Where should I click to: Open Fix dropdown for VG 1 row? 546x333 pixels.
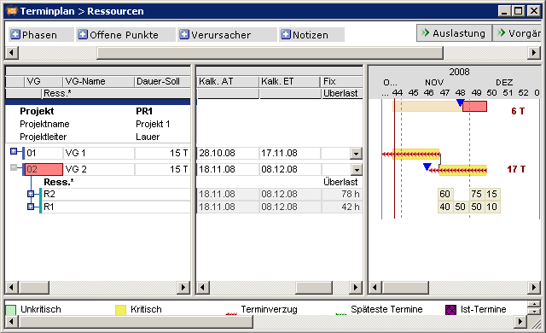click(x=356, y=153)
